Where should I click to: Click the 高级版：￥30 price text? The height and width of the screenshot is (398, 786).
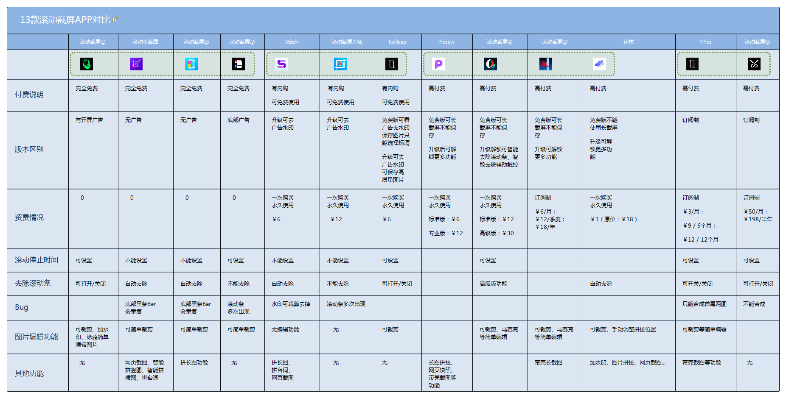click(497, 233)
